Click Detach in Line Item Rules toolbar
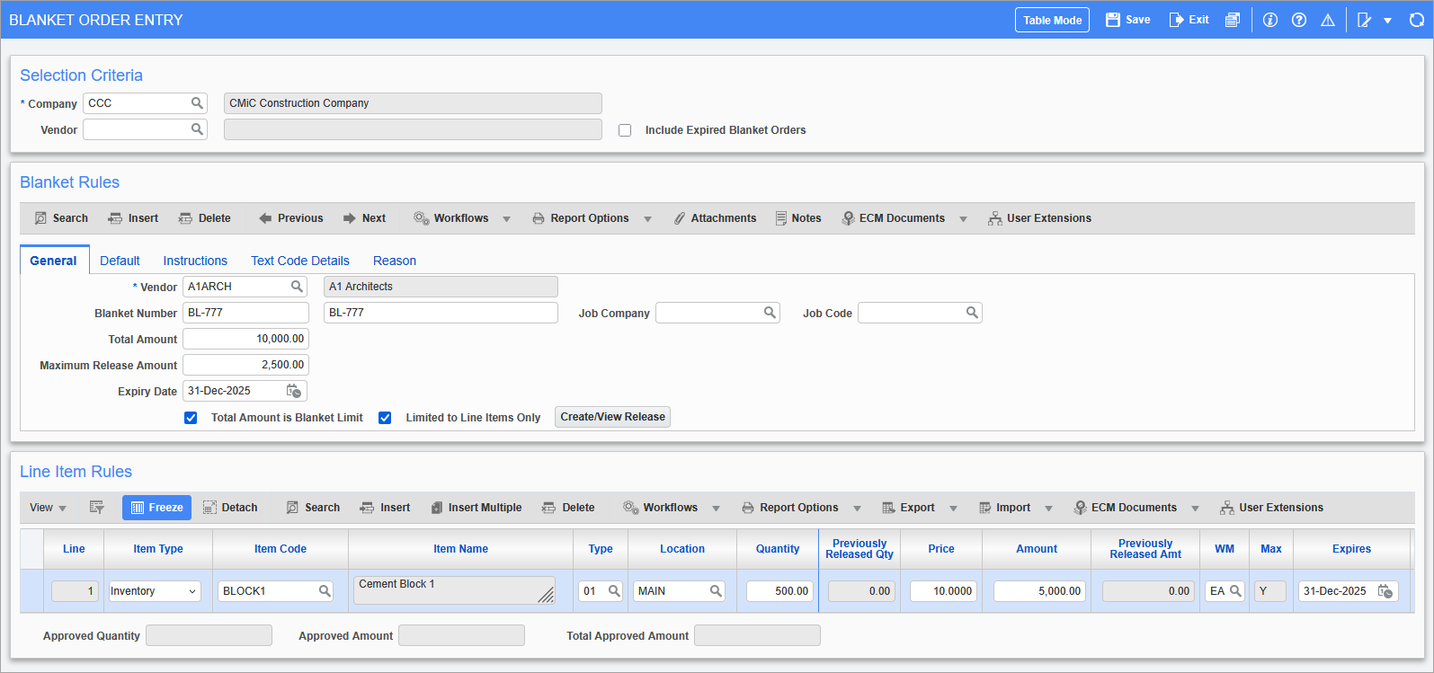This screenshot has width=1434, height=673. pos(230,508)
